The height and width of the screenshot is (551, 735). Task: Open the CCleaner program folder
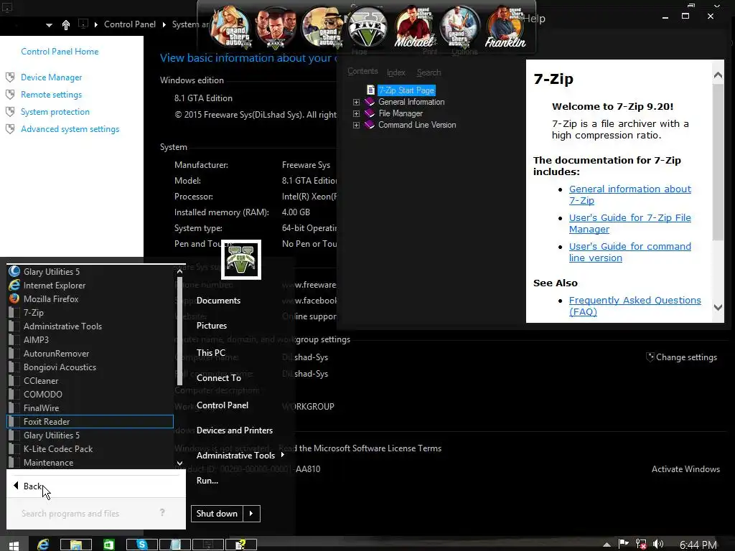pyautogui.click(x=90, y=380)
